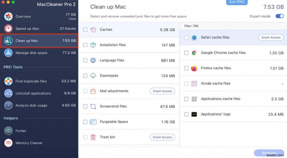Viewport: 287px width, 158px height.
Task: Click the 1.16 GB Purgeable Space size
Action: pos(168,122)
